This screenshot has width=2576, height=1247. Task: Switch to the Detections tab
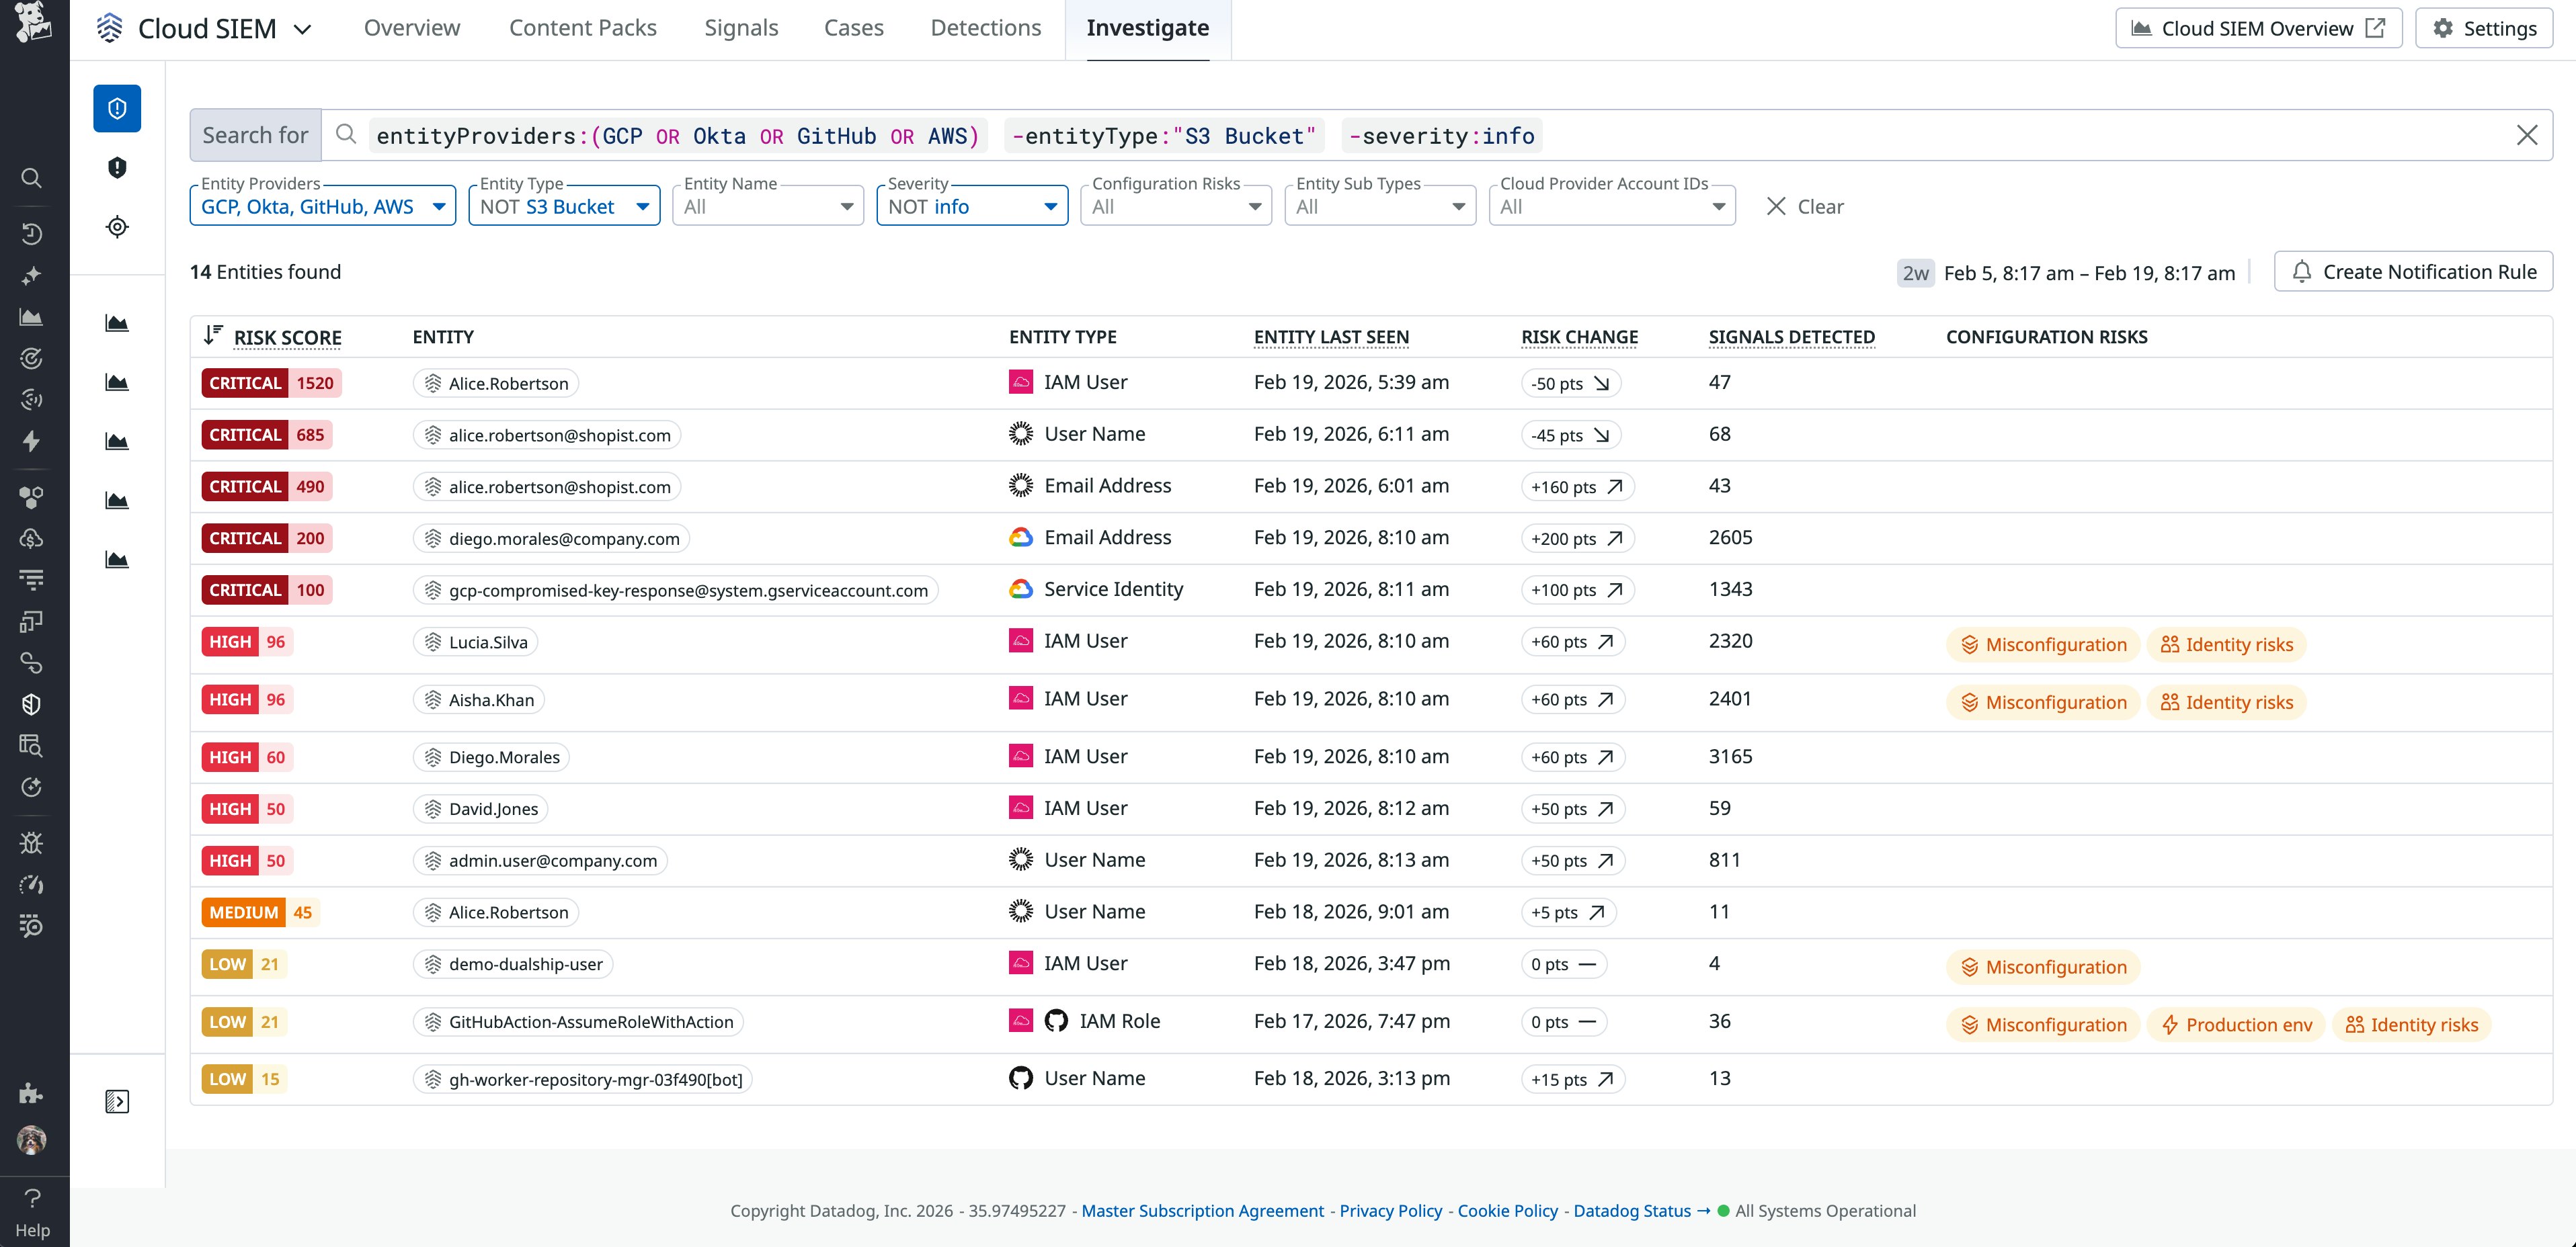[x=985, y=27]
